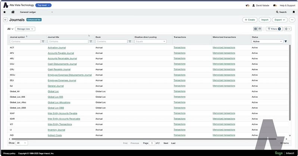Click the Status column filter funnel icon
Viewport: 298px width, 156px height.
[286, 42]
